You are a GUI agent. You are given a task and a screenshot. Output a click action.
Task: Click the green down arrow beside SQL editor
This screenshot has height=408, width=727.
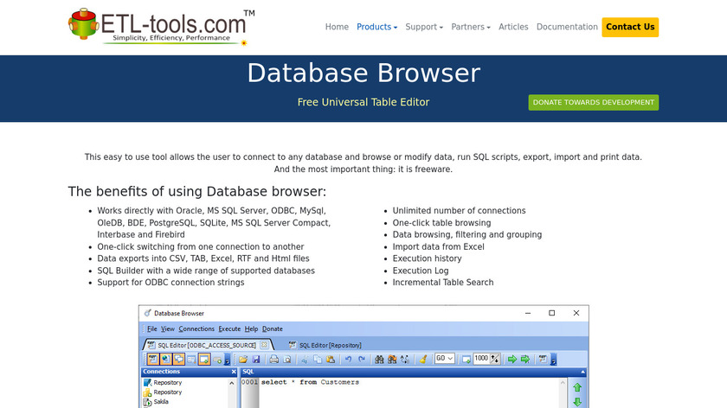pos(577,402)
